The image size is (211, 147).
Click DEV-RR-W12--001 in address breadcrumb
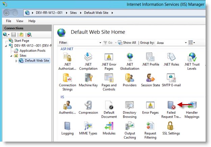[49, 13]
